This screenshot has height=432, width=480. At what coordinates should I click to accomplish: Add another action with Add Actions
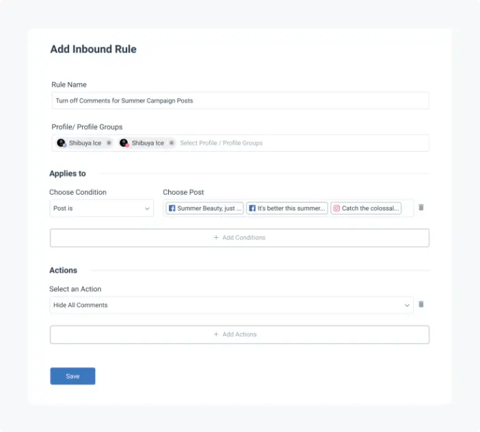click(239, 334)
